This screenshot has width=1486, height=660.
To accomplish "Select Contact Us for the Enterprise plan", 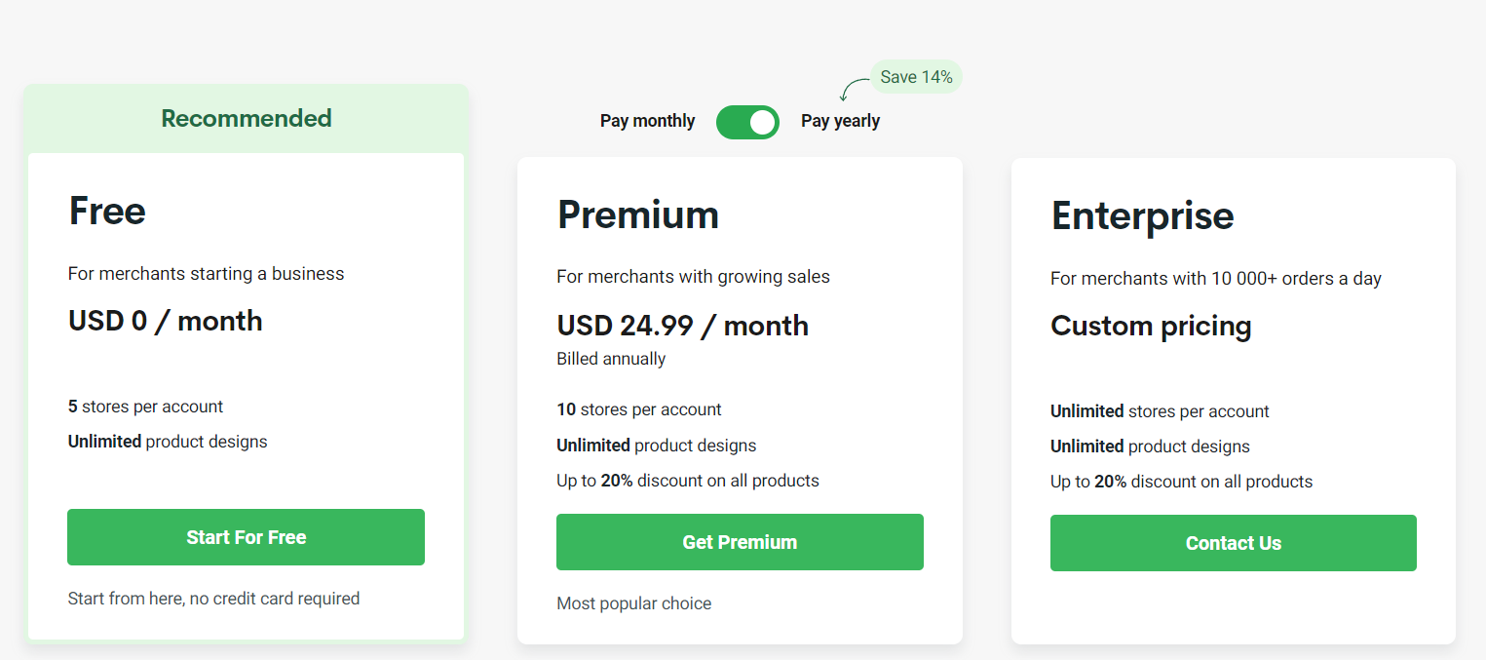I will 1233,543.
